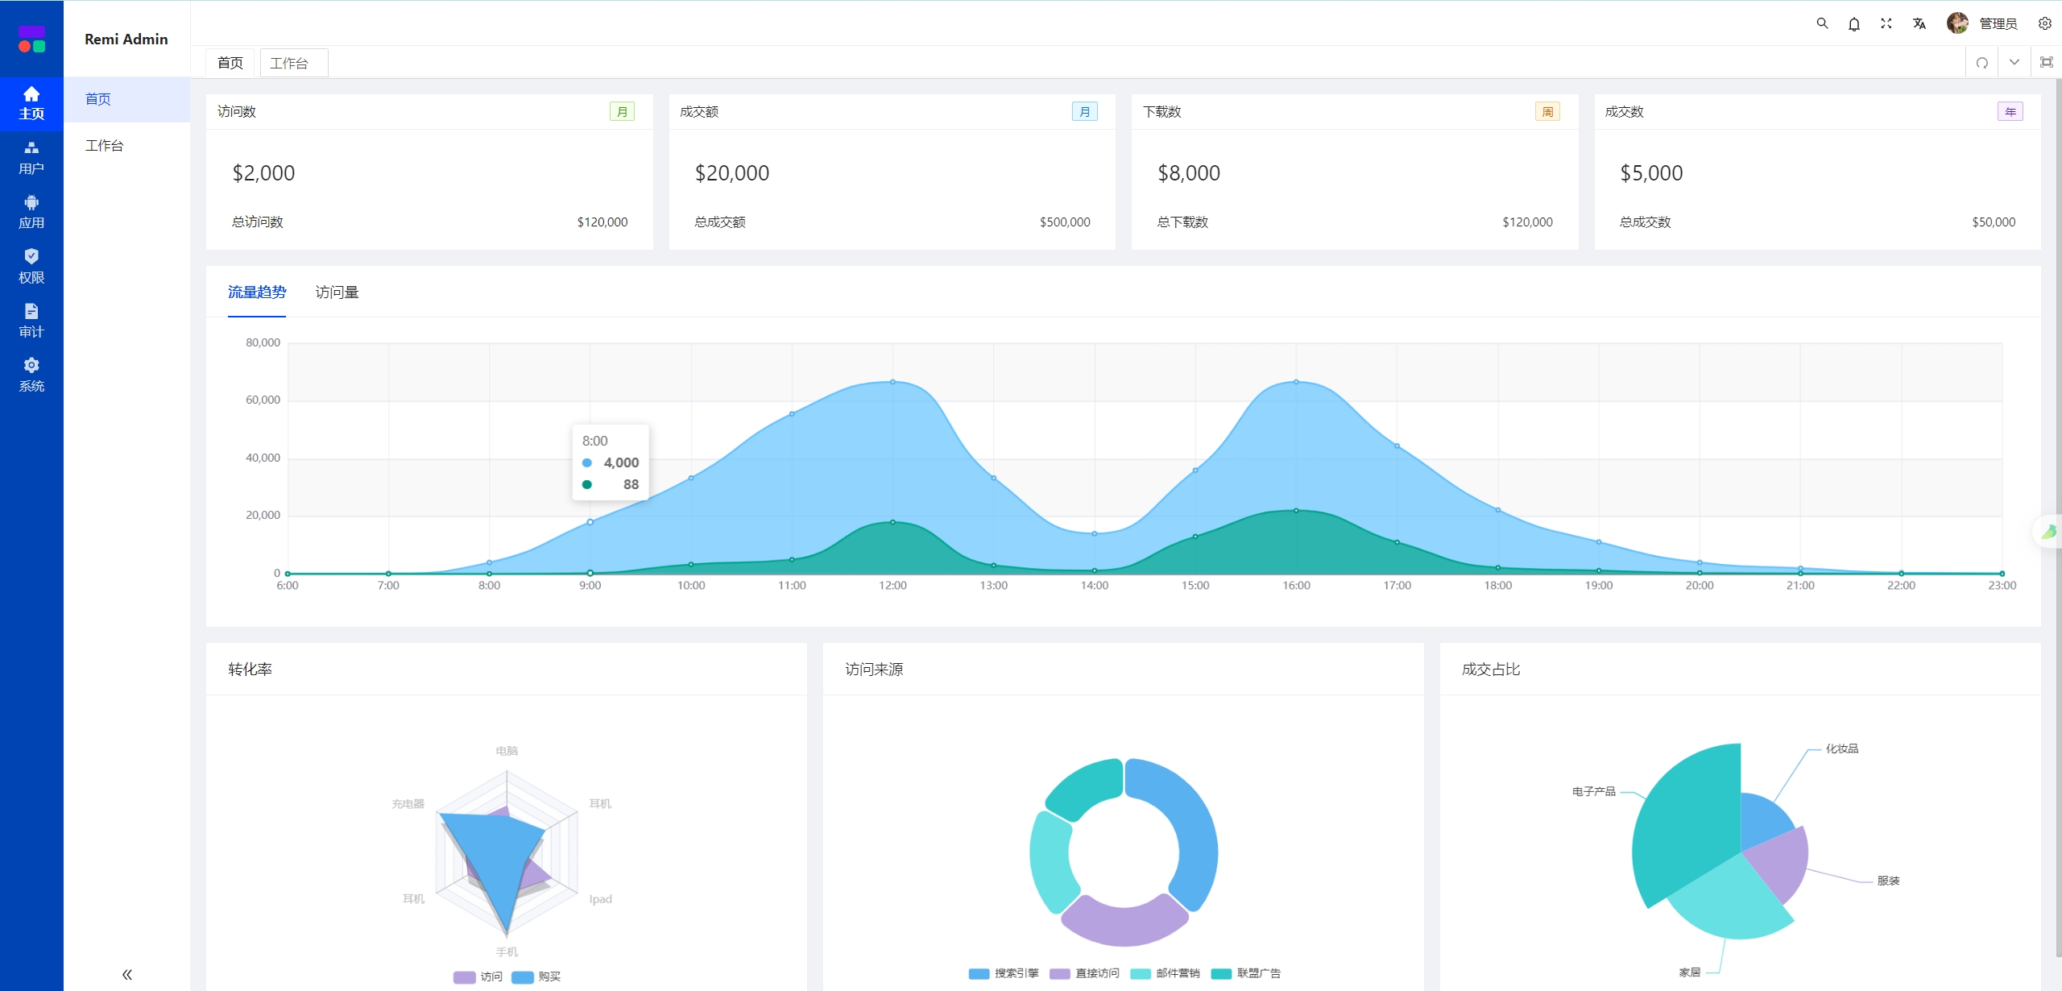Open the 审计 audit sidebar section
2062x991 pixels.
(x=31, y=321)
